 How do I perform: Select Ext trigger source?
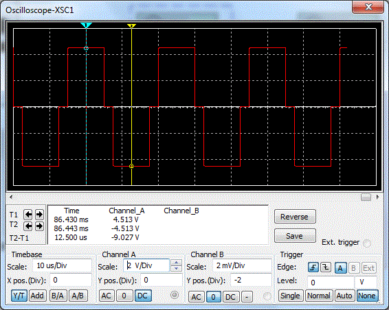click(368, 268)
